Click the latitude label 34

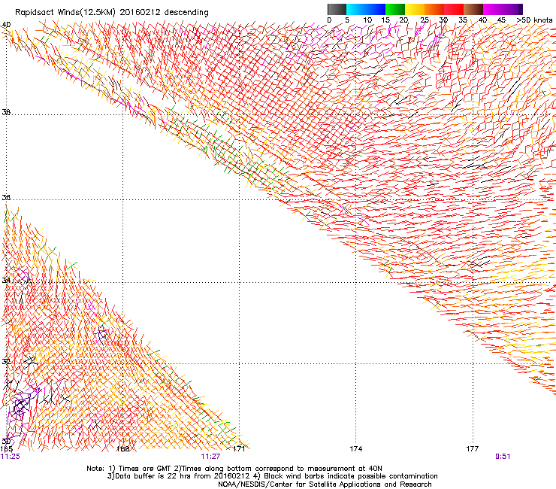6,280
